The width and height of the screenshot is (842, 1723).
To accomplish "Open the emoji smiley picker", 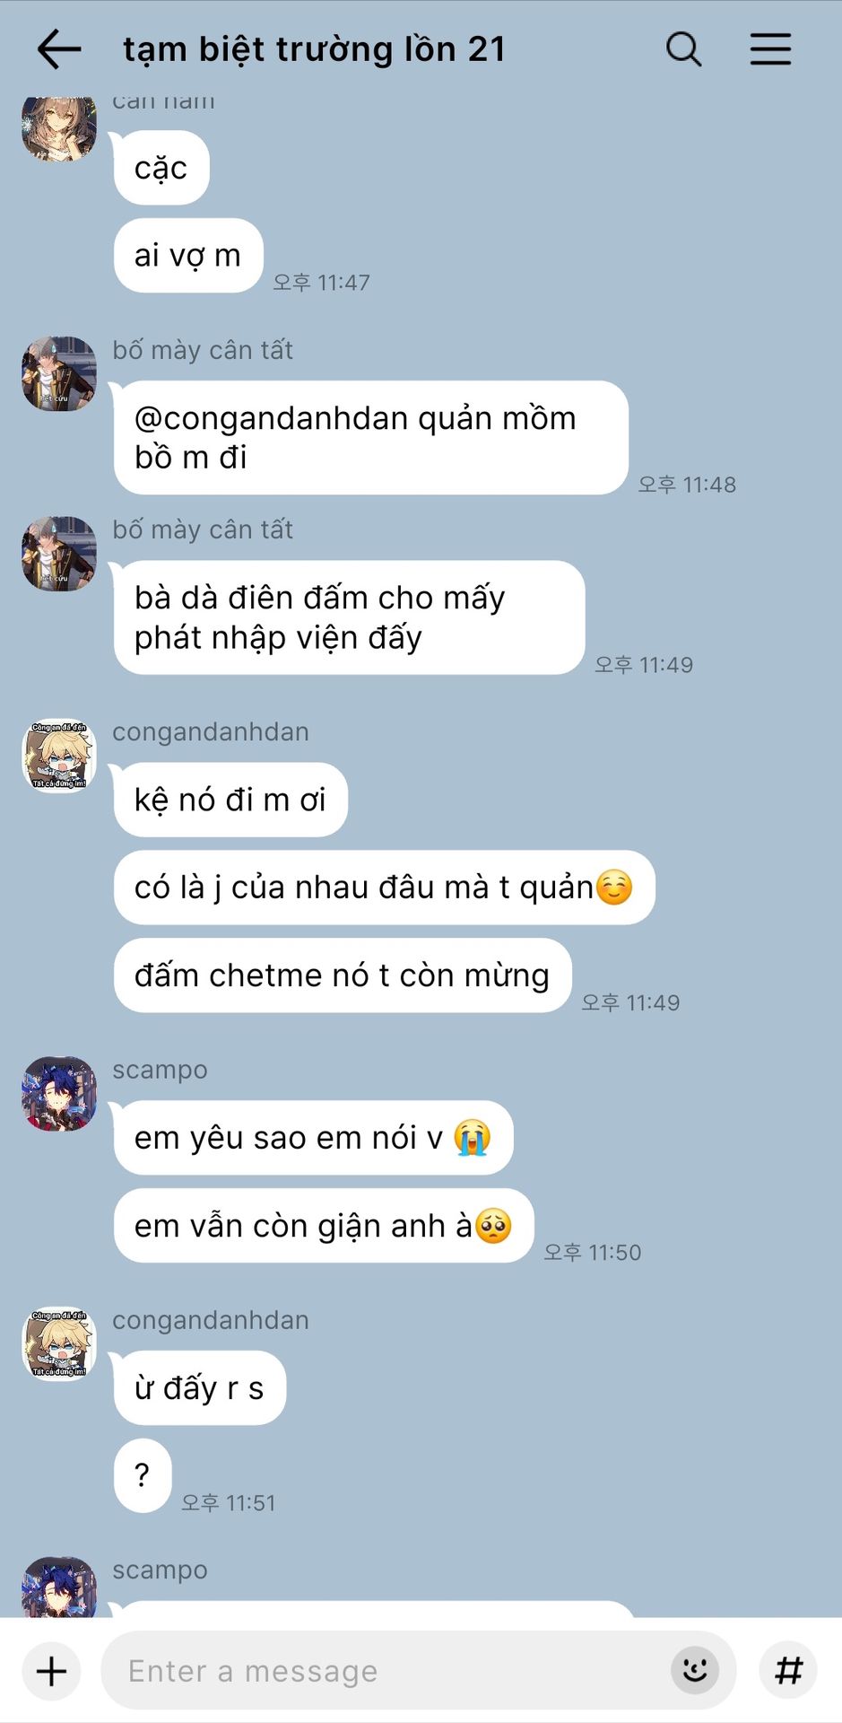I will (695, 1670).
